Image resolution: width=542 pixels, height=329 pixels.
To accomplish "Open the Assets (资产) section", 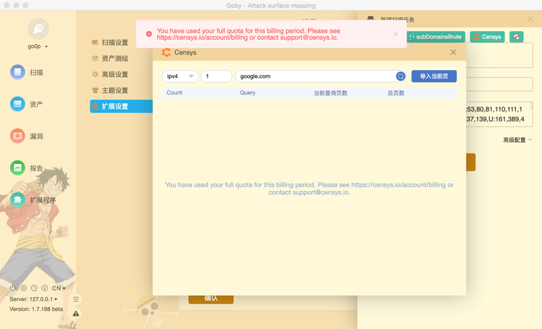I will click(x=27, y=104).
